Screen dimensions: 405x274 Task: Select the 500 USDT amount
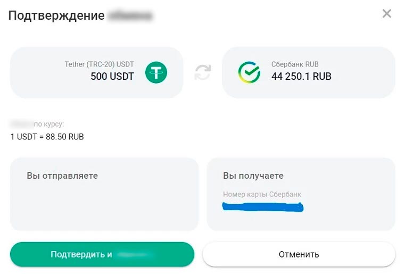point(112,77)
